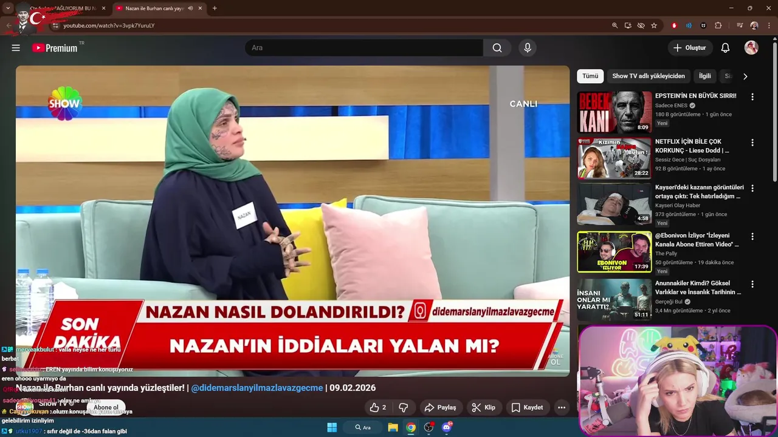The width and height of the screenshot is (778, 437).
Task: Click the magnifier search button
Action: pos(497,48)
